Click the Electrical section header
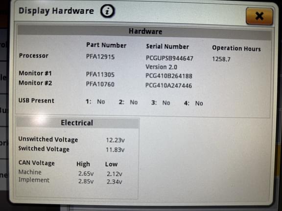 click(x=77, y=123)
